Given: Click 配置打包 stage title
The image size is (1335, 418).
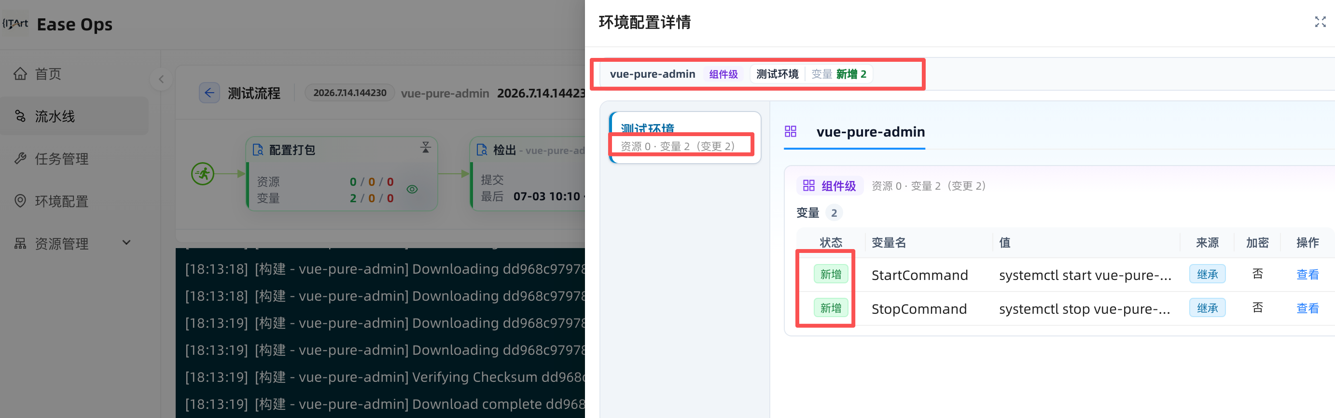Looking at the screenshot, I should coord(292,150).
